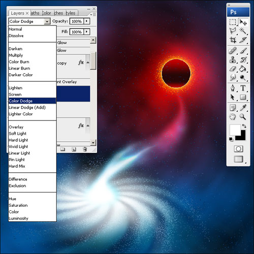This screenshot has height=254, width=254.
Task: Swap foreground and background colors
Action: (x=244, y=126)
